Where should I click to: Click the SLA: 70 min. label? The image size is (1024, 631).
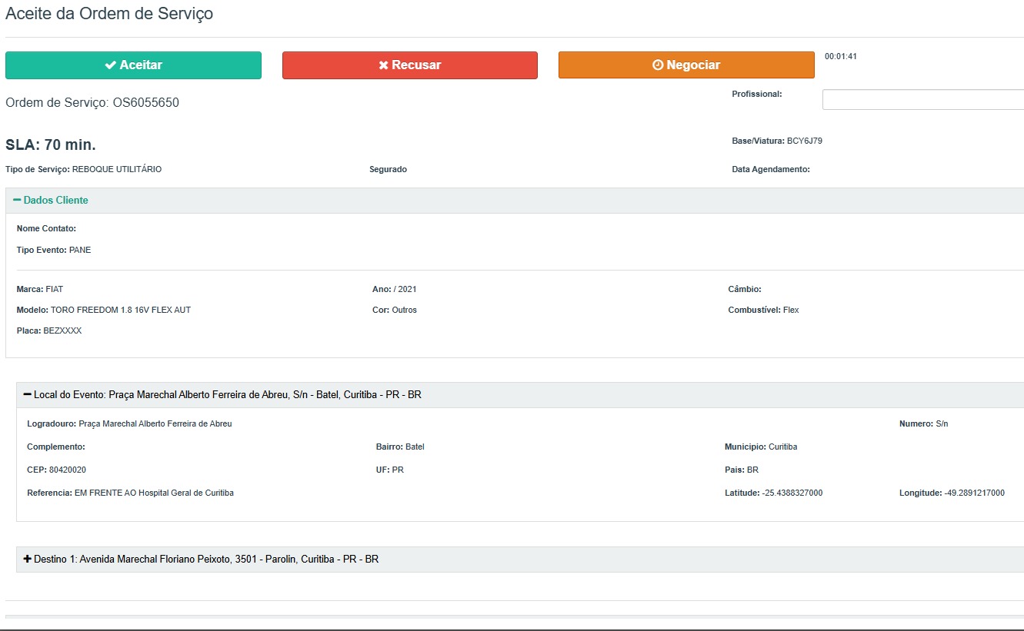pyautogui.click(x=51, y=145)
